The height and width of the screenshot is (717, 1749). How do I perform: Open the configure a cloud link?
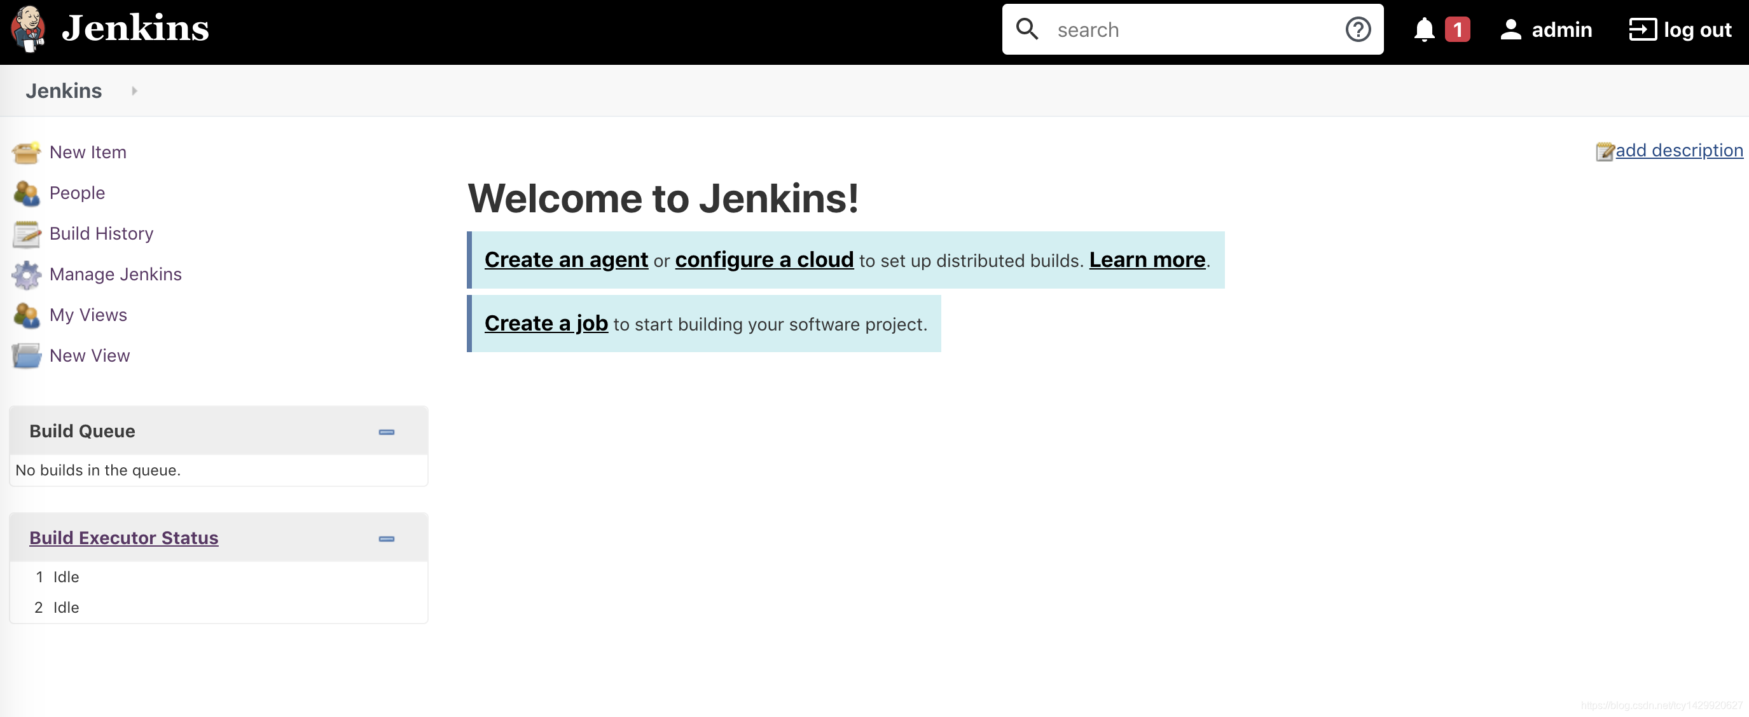point(764,260)
